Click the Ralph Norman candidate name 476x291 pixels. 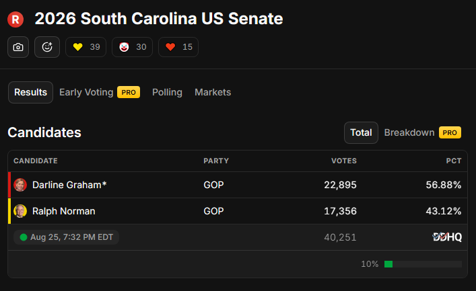click(64, 211)
